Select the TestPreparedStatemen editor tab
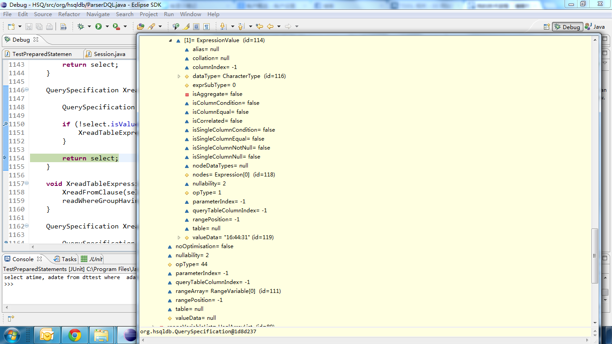 [42, 54]
